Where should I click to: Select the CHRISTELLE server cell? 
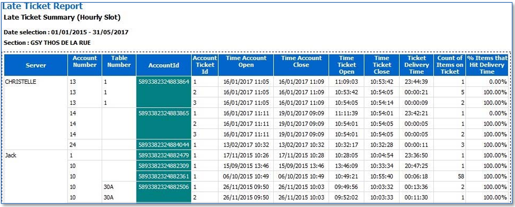(x=20, y=82)
